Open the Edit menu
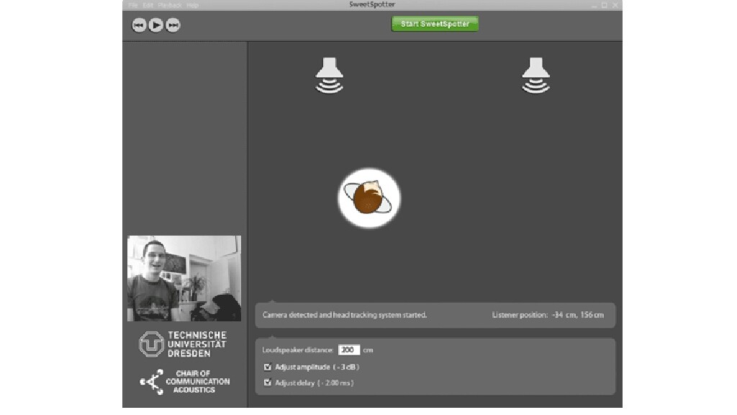Screen dimensions: 737x415 (x=147, y=4)
